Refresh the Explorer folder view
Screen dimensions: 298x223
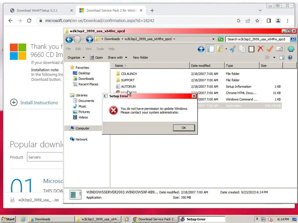(221, 39)
